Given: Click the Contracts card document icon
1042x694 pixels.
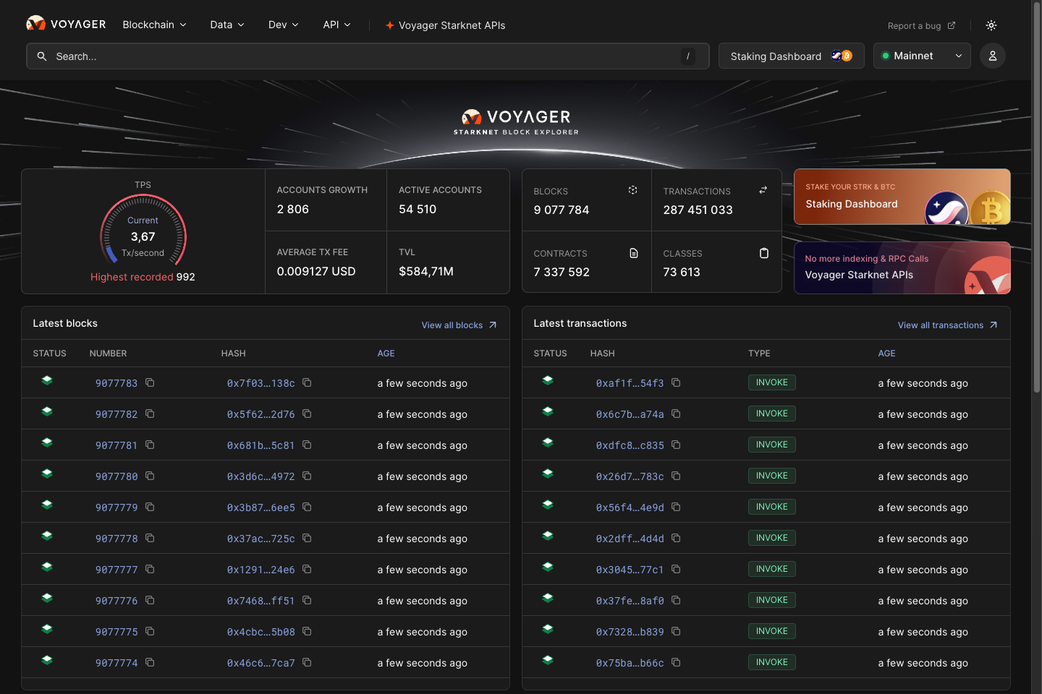Looking at the screenshot, I should point(634,253).
